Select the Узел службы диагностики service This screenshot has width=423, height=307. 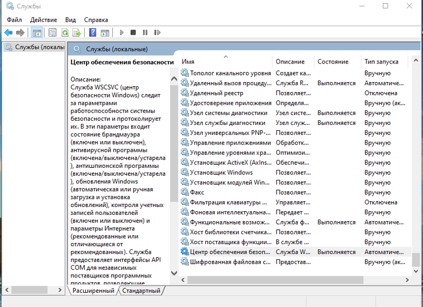point(296,123)
